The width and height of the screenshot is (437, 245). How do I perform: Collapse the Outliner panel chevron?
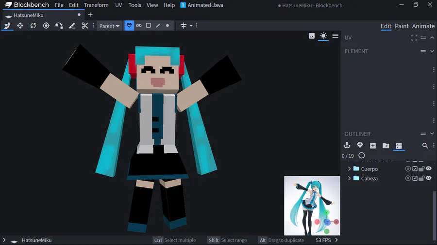432,134
